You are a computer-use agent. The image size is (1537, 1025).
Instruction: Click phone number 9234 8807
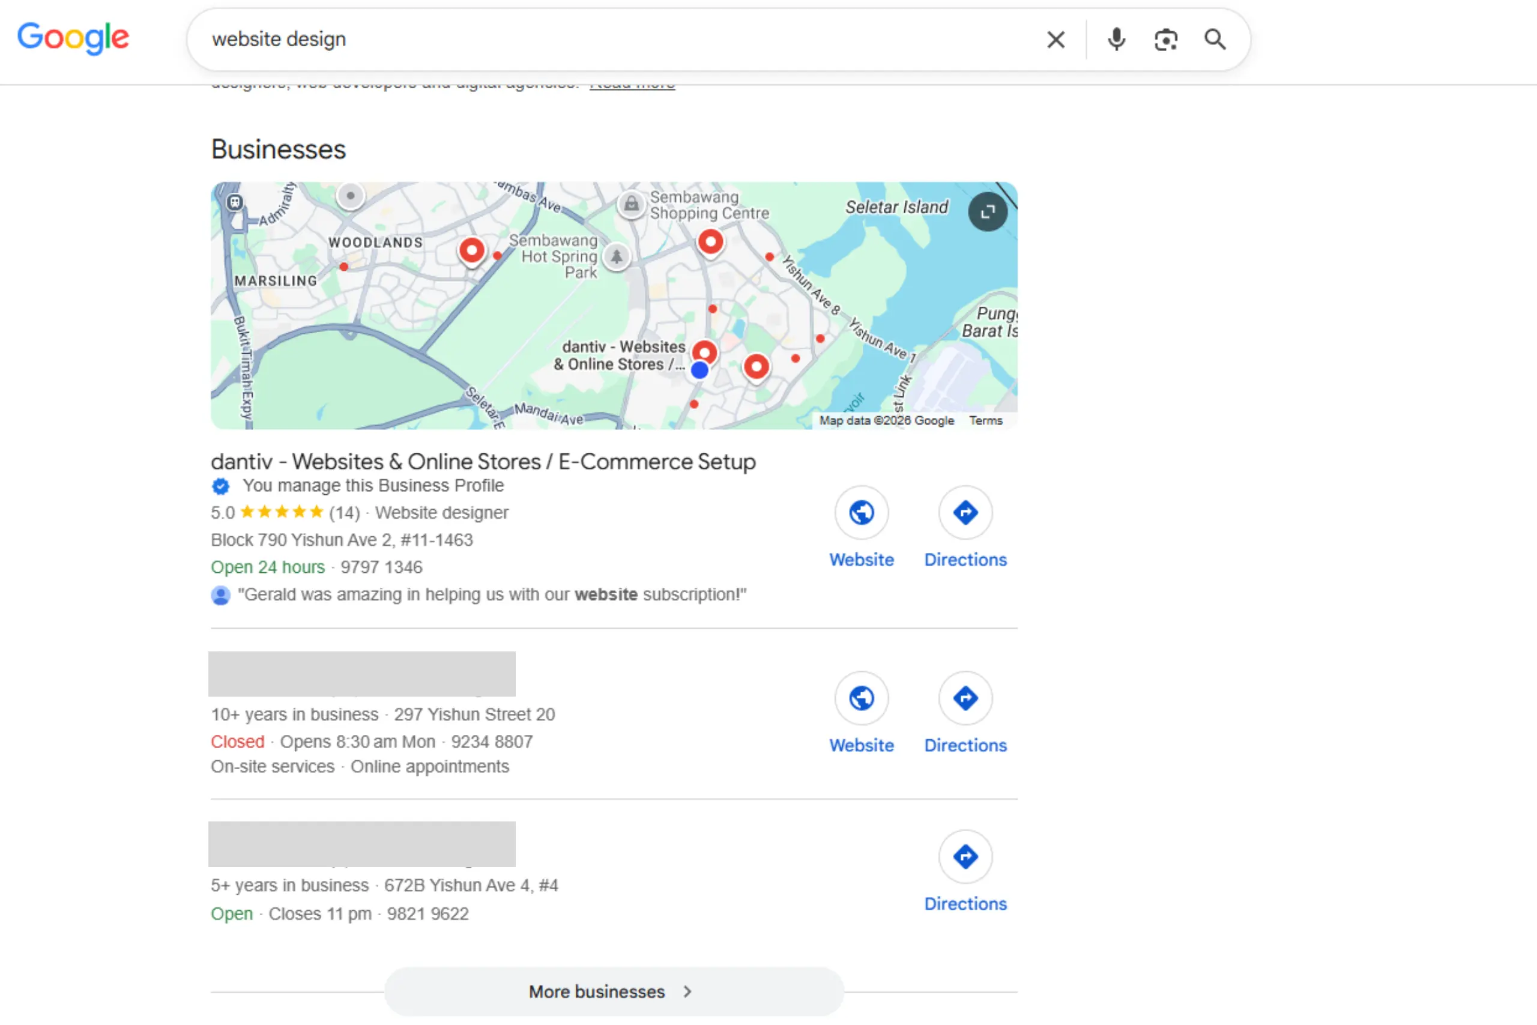click(492, 742)
